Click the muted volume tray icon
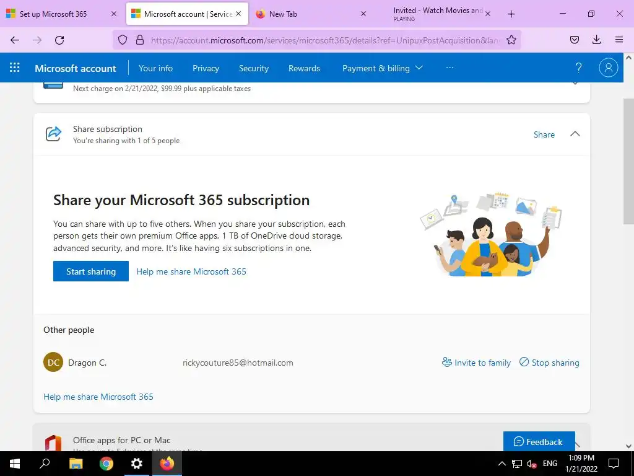 pyautogui.click(x=531, y=464)
